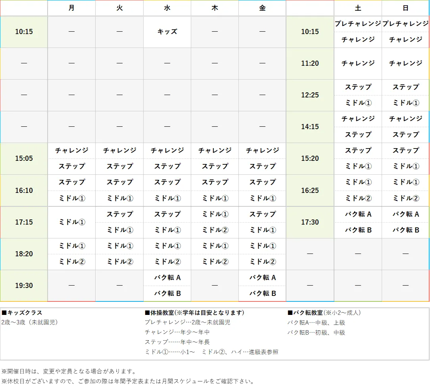Select the 月 column header

point(71,8)
